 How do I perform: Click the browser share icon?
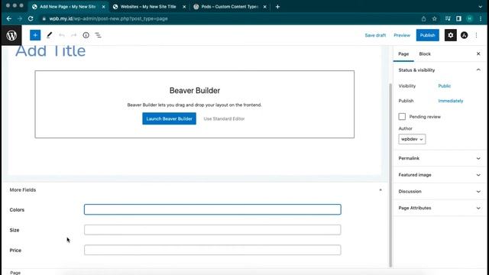click(x=423, y=18)
